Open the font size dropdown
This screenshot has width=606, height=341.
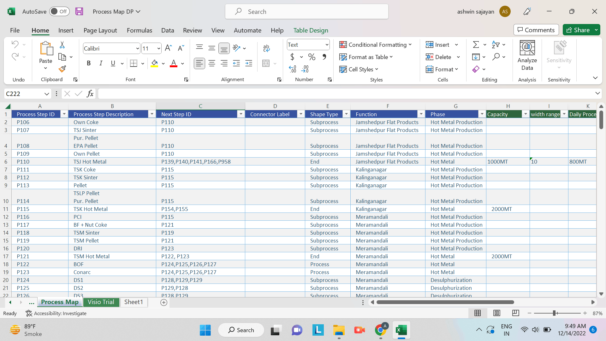click(x=158, y=48)
